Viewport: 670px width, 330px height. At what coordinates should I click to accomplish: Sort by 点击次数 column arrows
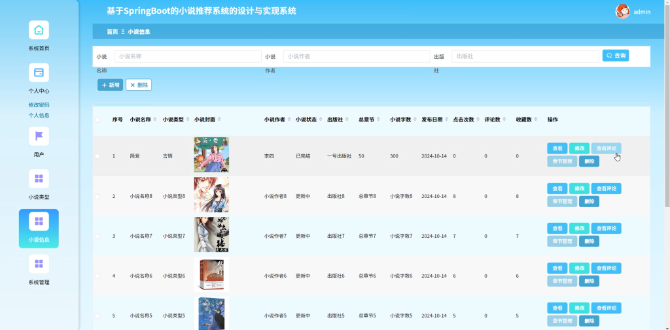(x=478, y=120)
